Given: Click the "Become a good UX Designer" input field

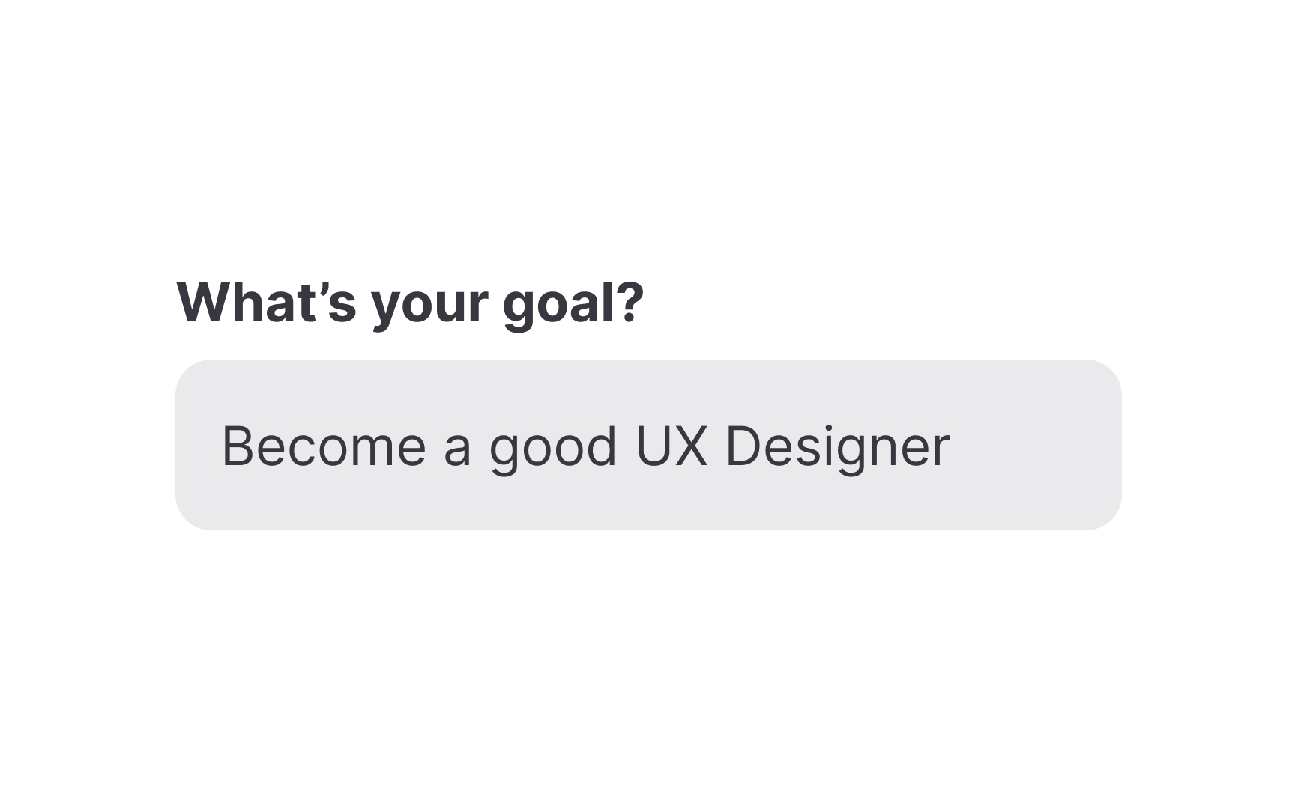Looking at the screenshot, I should (647, 445).
